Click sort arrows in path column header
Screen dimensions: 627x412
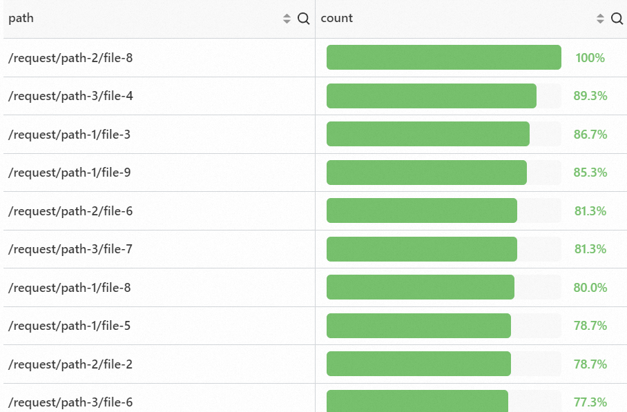coord(287,19)
